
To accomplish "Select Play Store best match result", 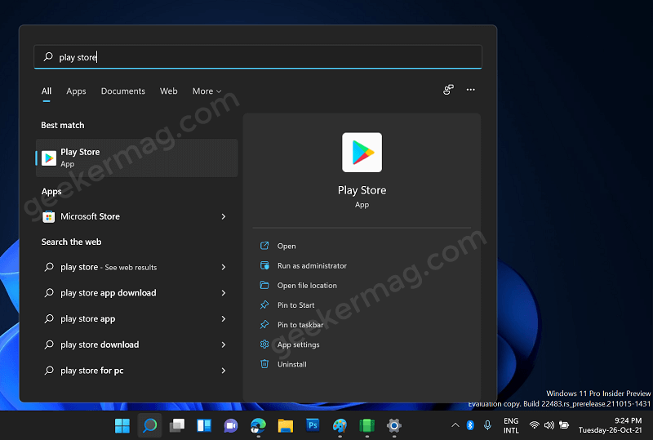I will 136,158.
